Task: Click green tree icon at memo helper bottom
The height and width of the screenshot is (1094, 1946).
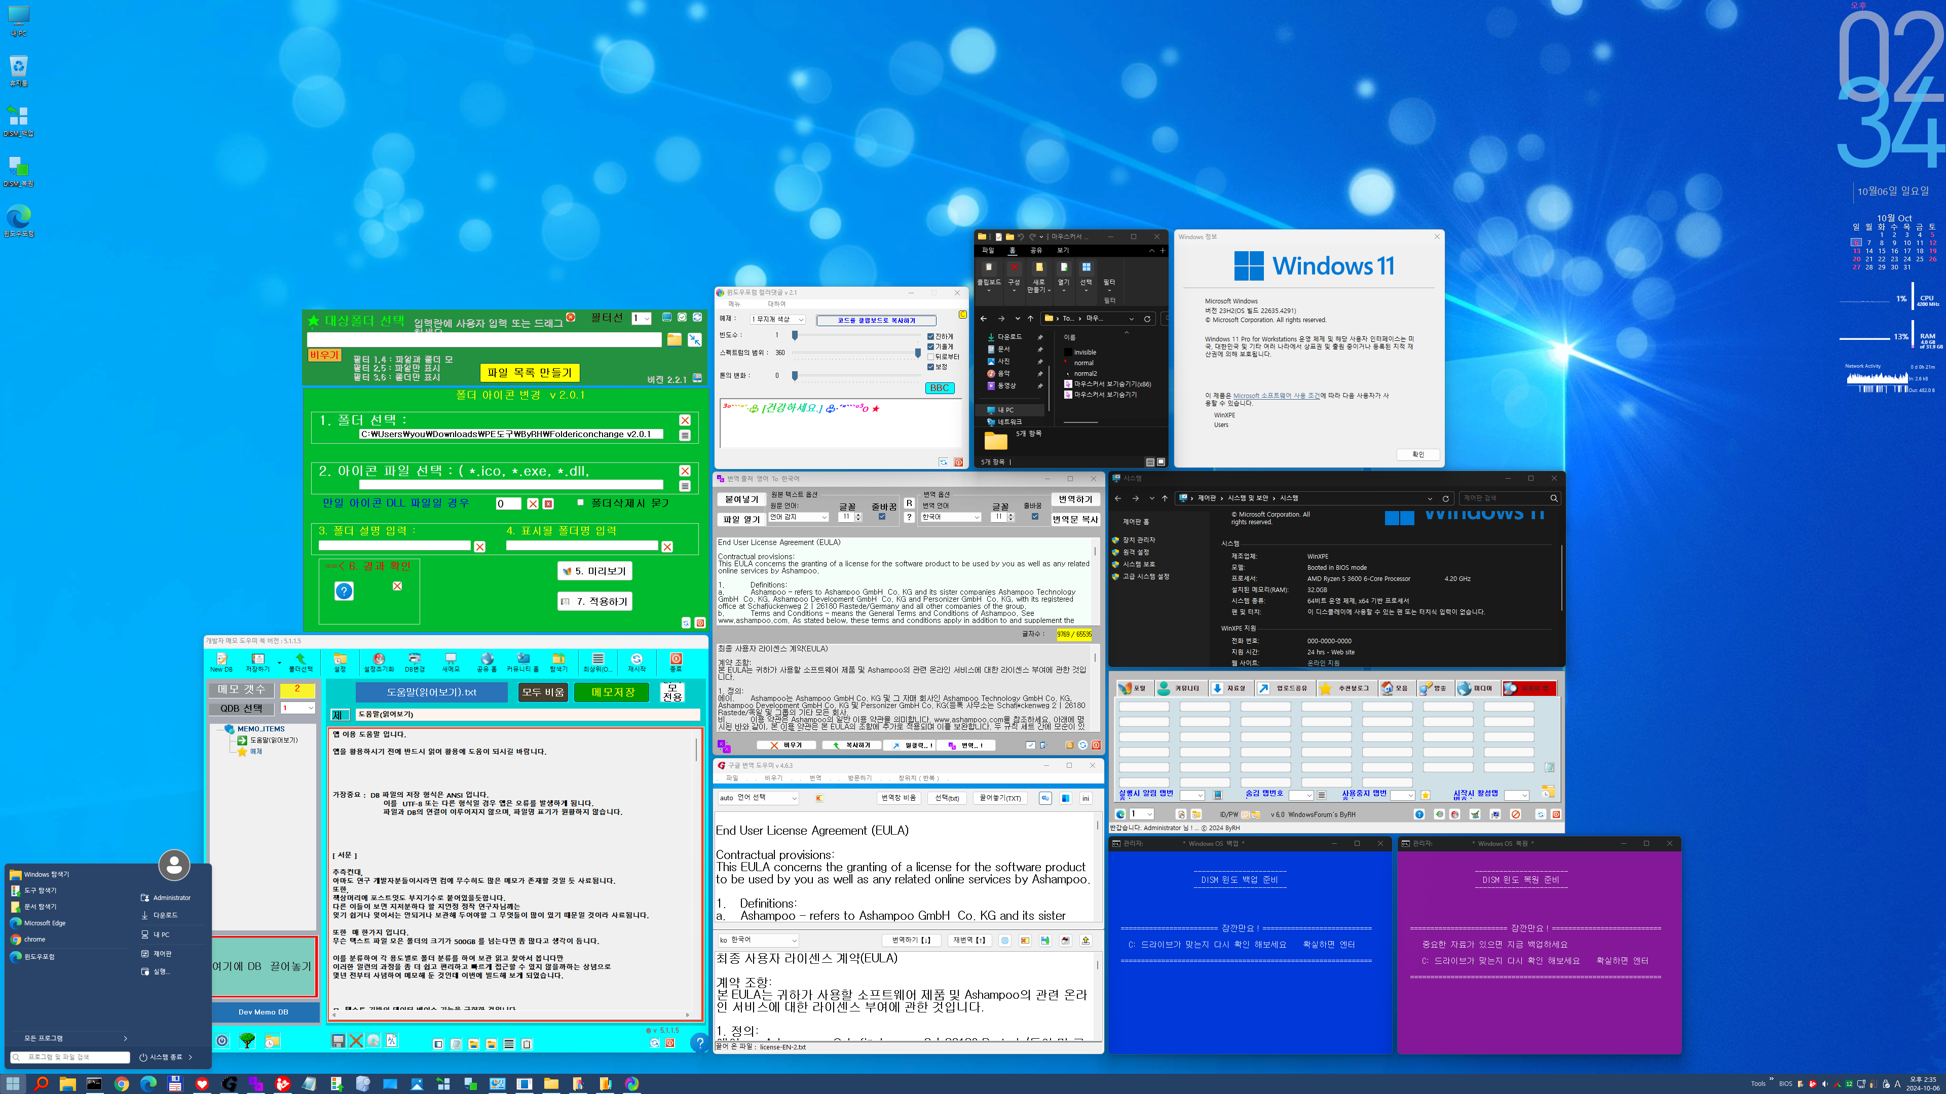Action: (247, 1041)
